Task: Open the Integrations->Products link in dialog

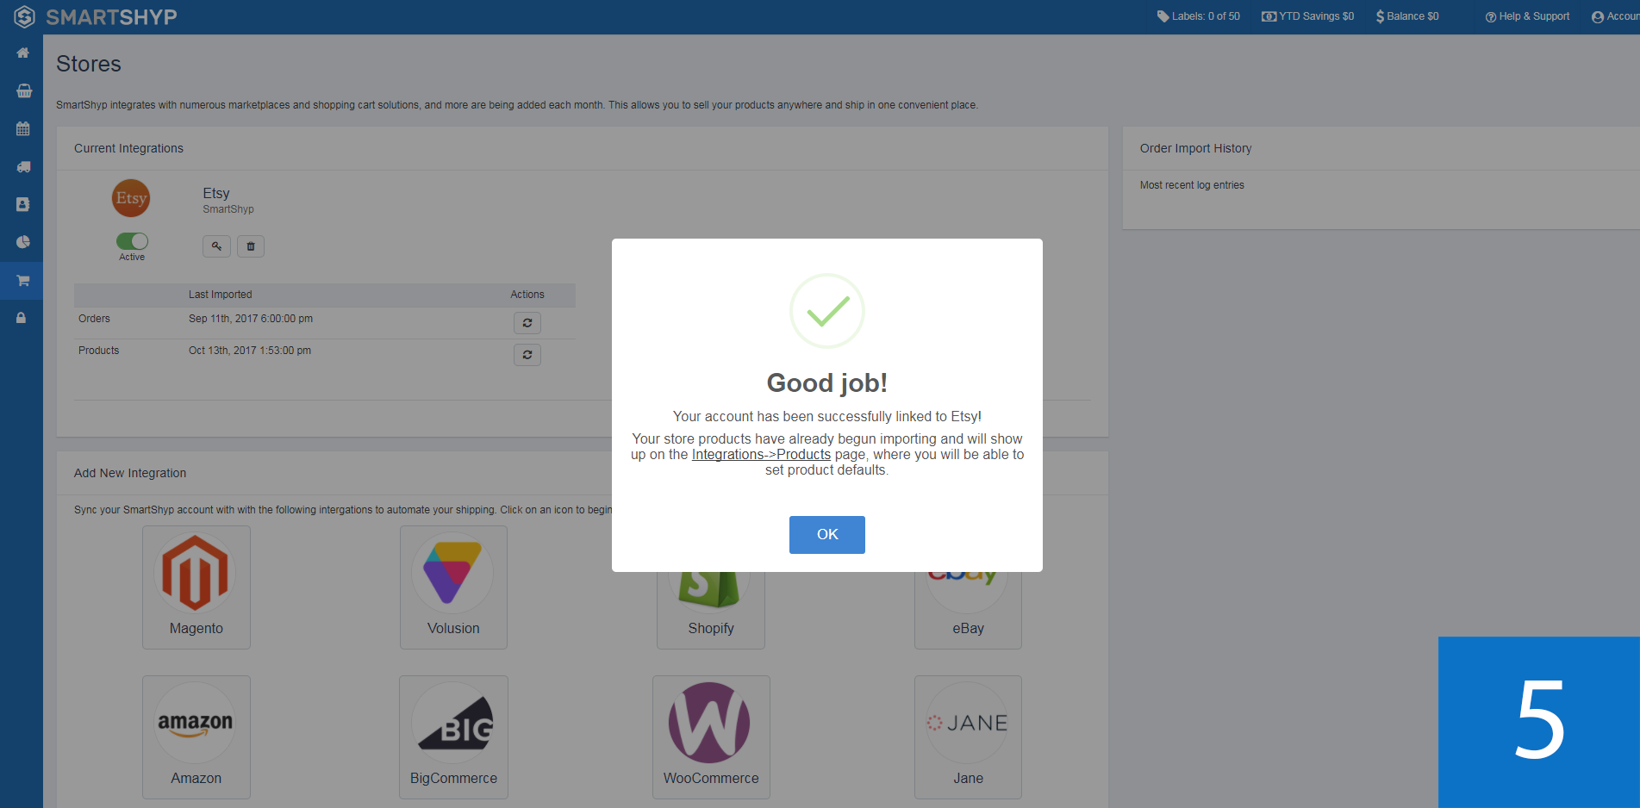Action: point(761,454)
